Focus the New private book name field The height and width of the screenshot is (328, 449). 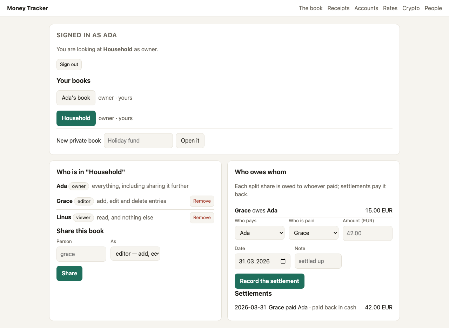click(138, 140)
